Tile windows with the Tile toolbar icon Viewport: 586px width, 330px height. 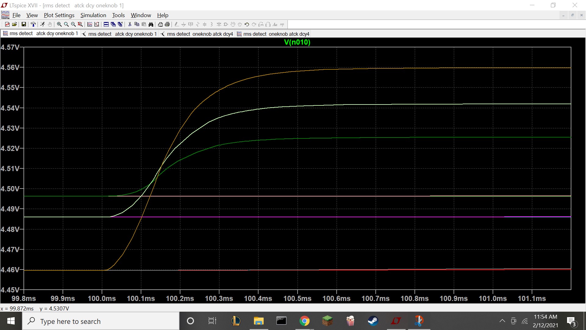coord(106,24)
